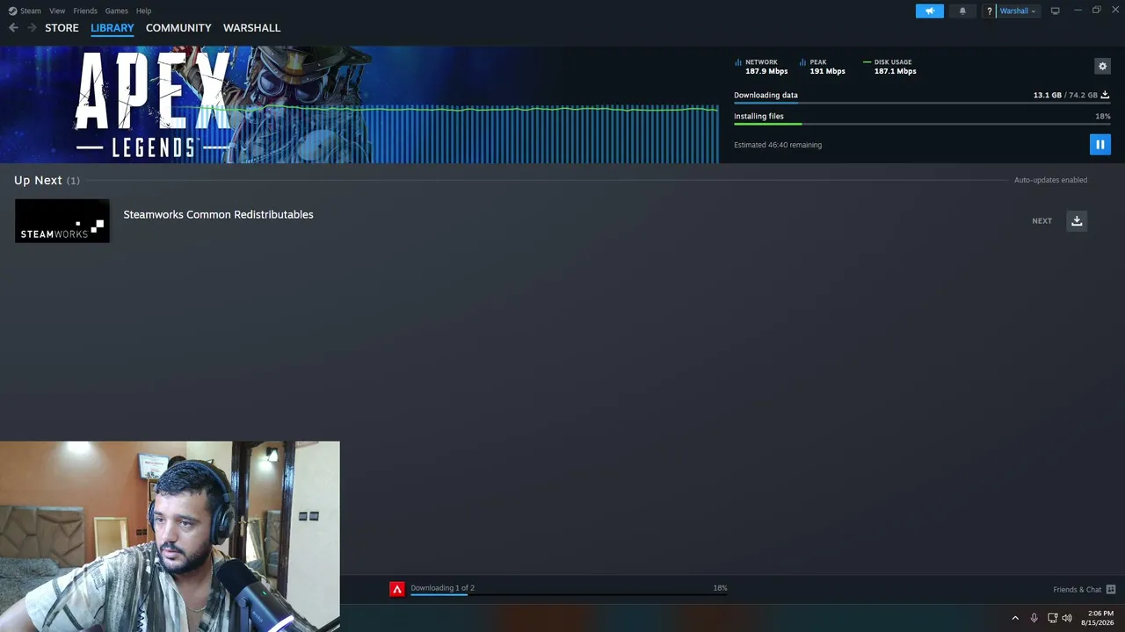Viewport: 1125px width, 632px height.
Task: Click the footer Downloading 1 of 2 progress bar
Action: (569, 595)
